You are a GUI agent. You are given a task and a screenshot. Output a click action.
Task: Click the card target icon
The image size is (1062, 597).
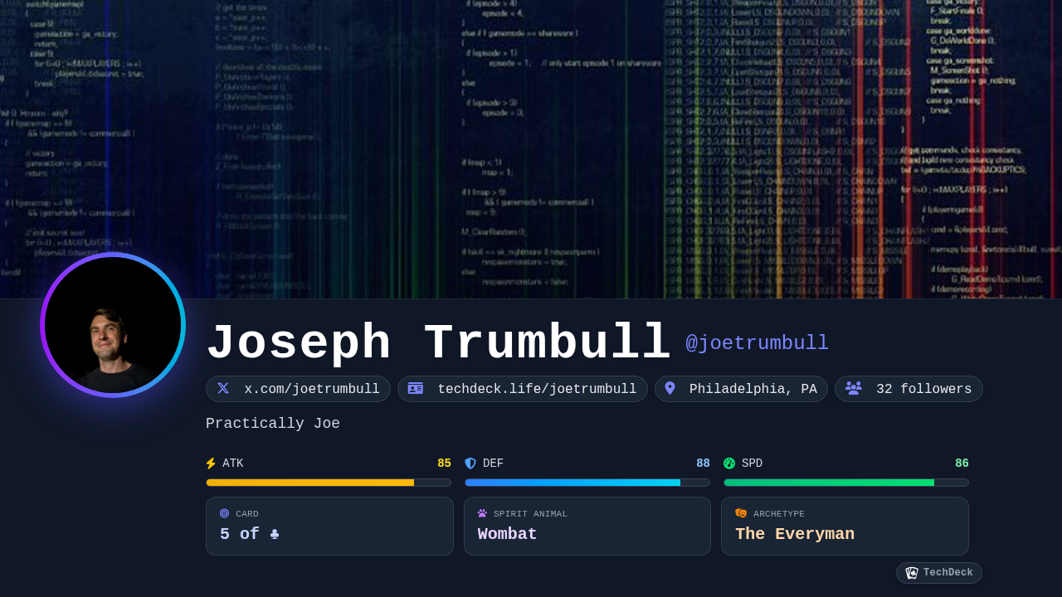[x=224, y=513]
